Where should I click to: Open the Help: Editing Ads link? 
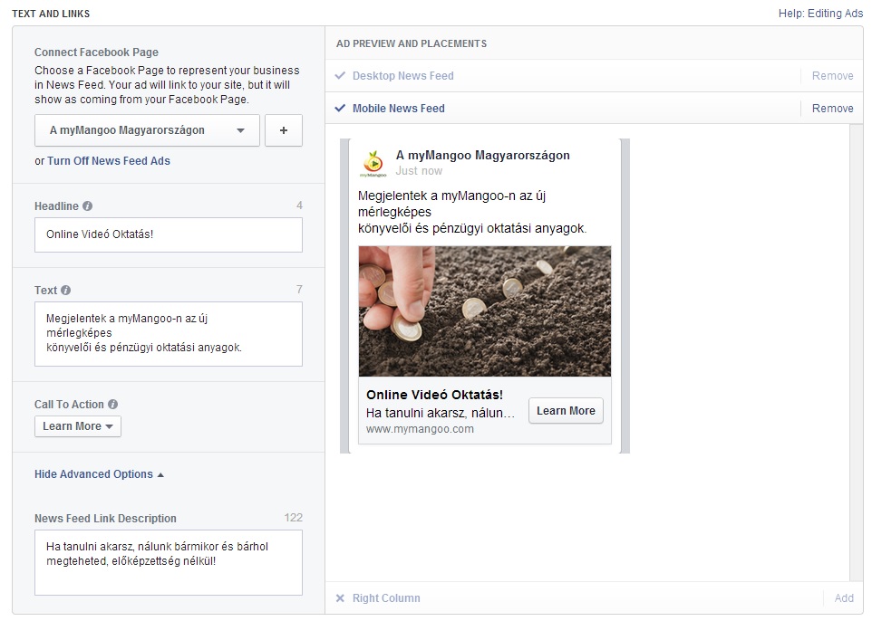820,14
